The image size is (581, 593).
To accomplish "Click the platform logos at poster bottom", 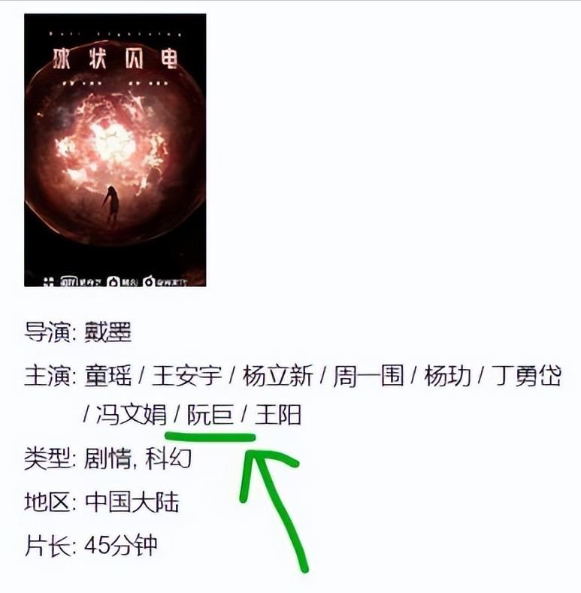I will coord(115,282).
